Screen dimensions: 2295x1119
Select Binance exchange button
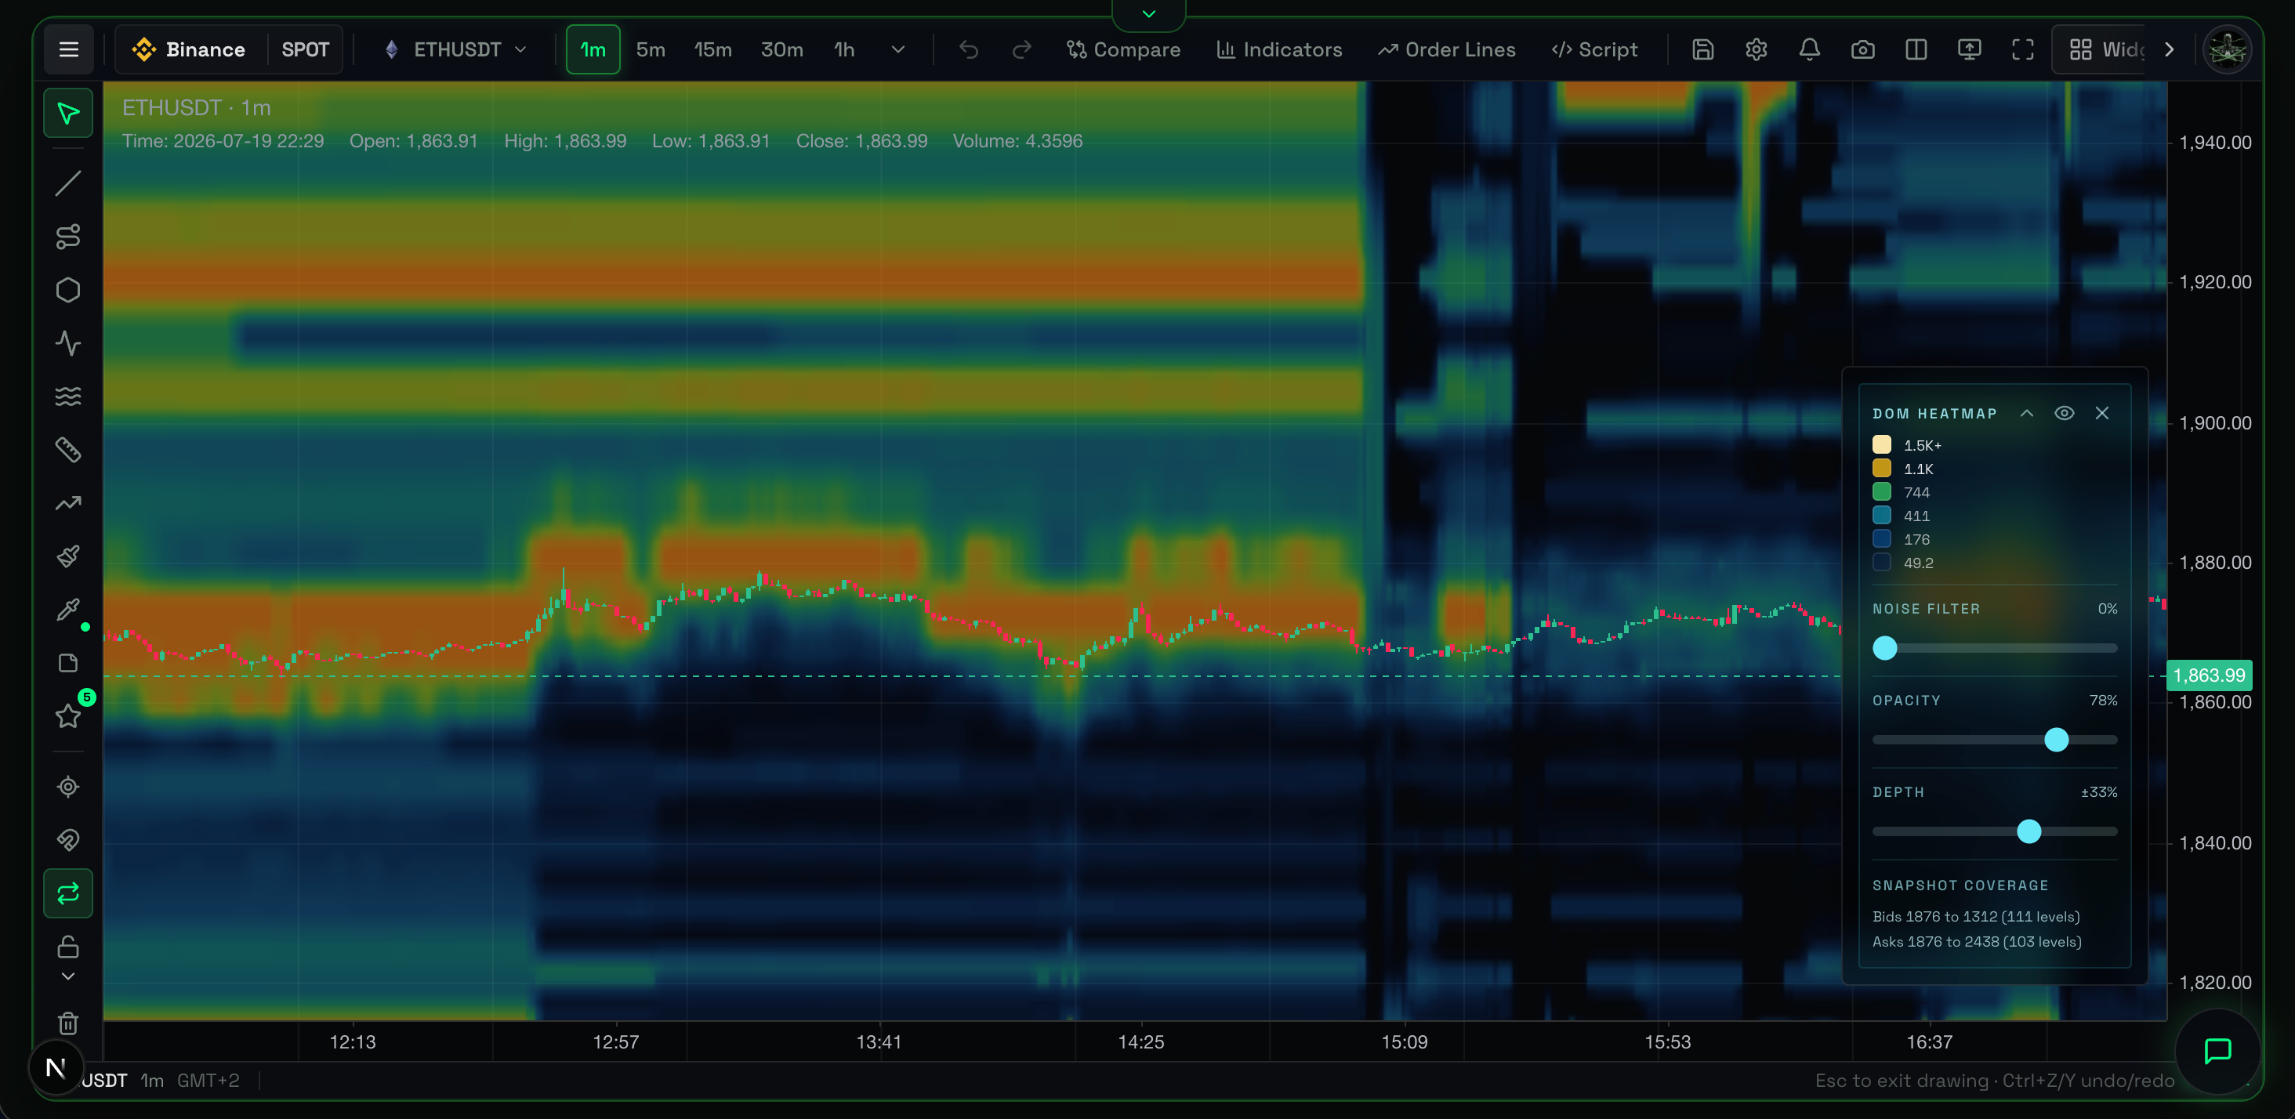190,50
